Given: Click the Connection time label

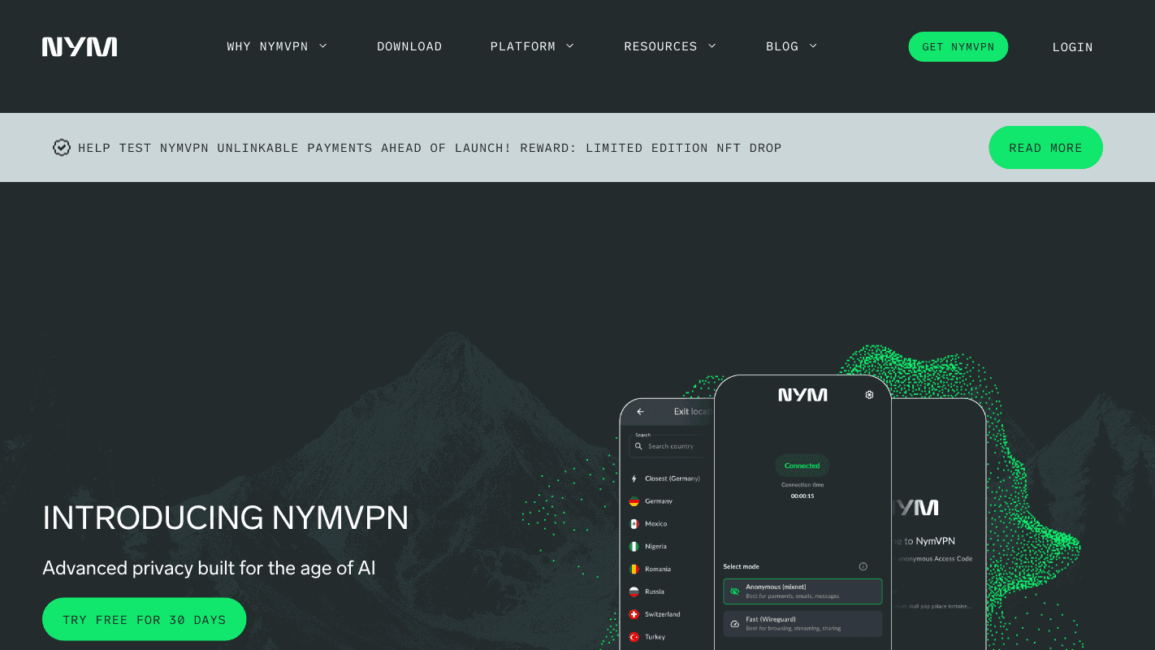Looking at the screenshot, I should pyautogui.click(x=802, y=485).
